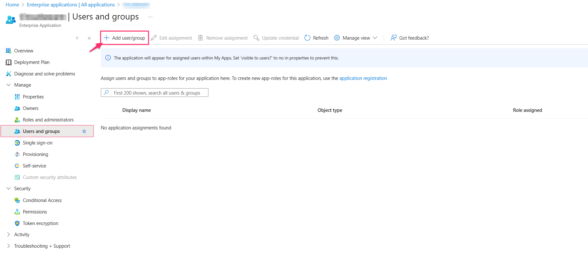Viewport: 588px width, 256px height.
Task: Open Deployment Plan in sidebar
Action: pos(32,62)
